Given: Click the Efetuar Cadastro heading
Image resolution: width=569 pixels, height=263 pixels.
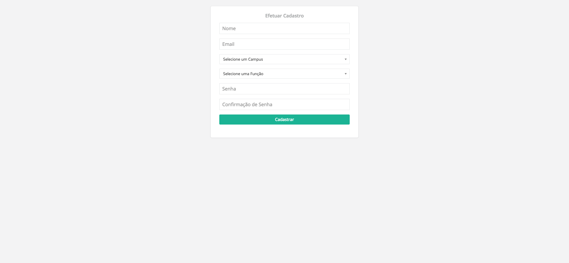Looking at the screenshot, I should pyautogui.click(x=284, y=16).
